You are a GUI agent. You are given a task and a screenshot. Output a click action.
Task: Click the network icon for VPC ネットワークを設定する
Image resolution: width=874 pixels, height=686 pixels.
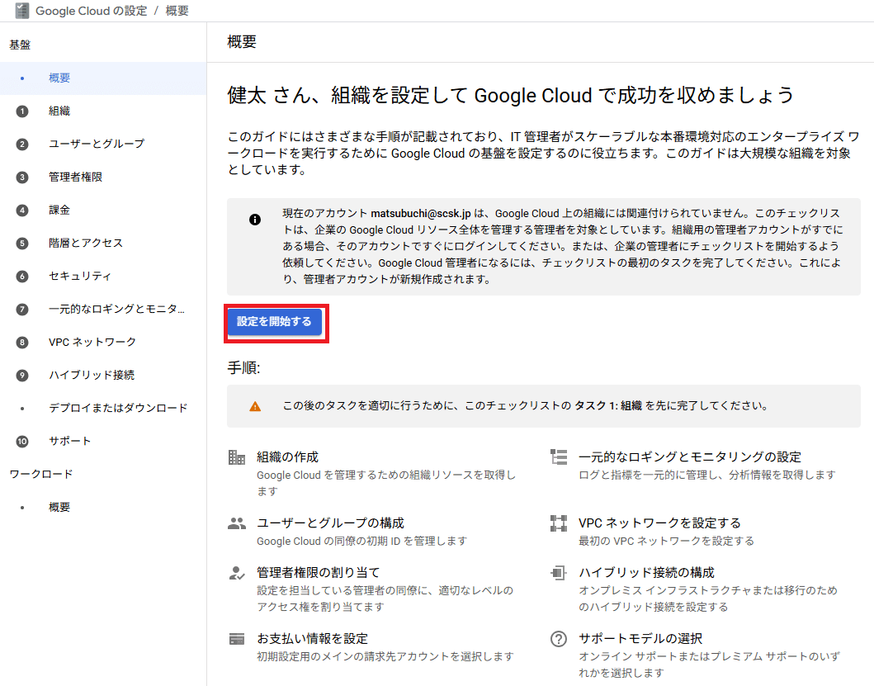(x=559, y=523)
